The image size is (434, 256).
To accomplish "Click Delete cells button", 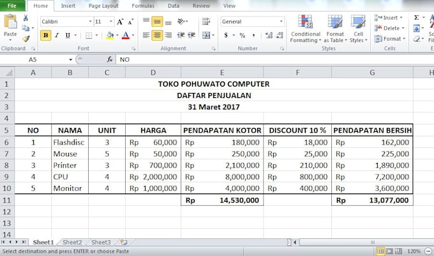I will coord(389,28).
